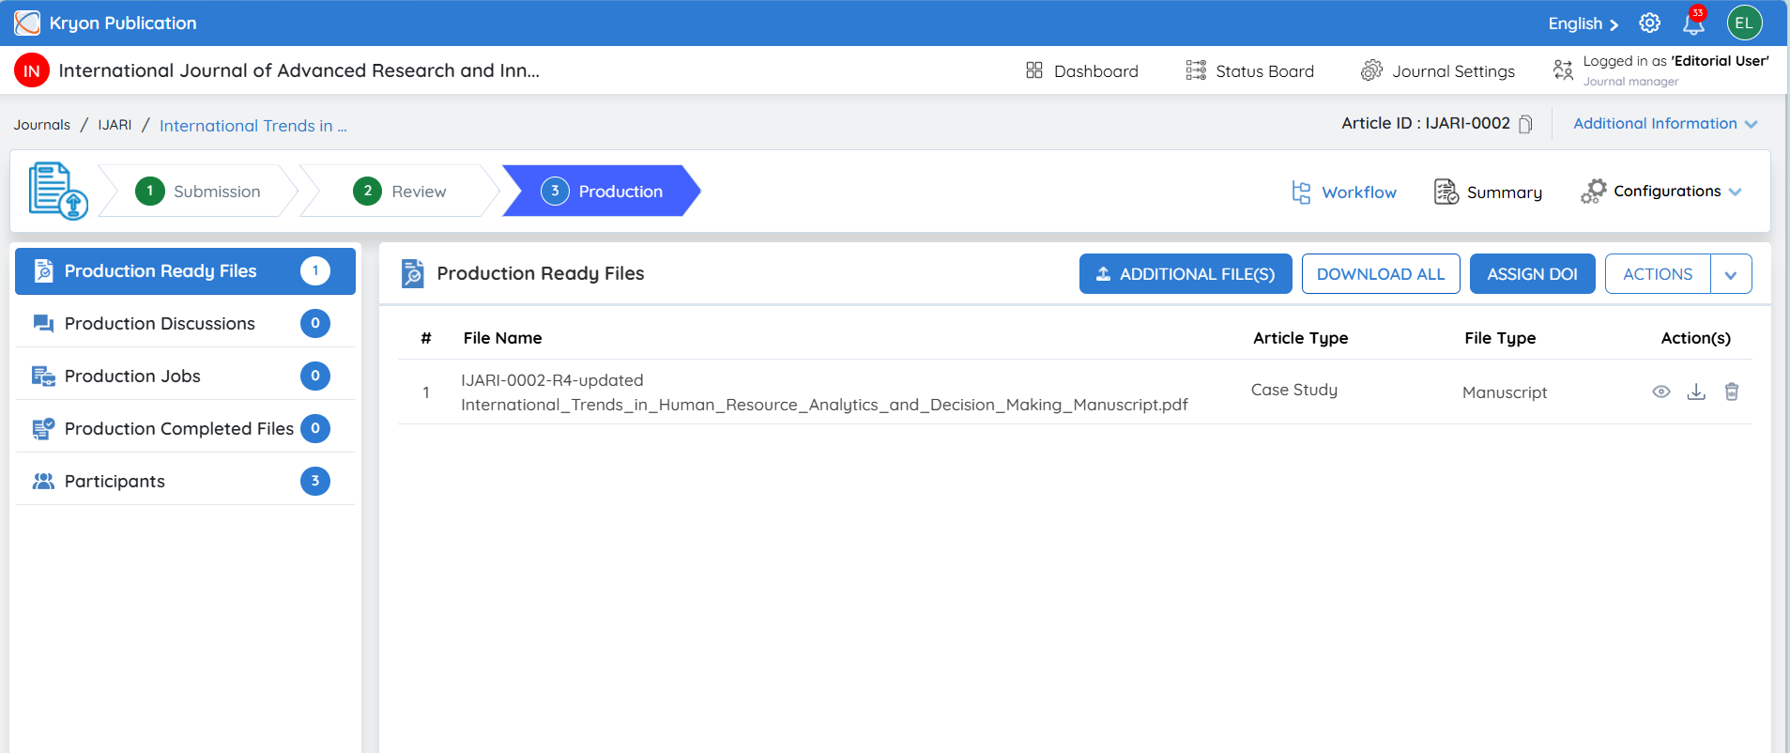Switch to the Review stage
The image size is (1790, 753).
(400, 192)
